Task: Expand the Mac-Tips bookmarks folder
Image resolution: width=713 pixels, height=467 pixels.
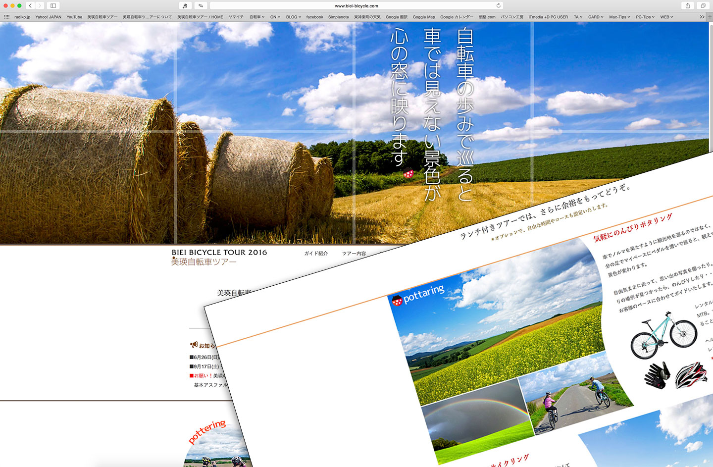Action: point(619,17)
